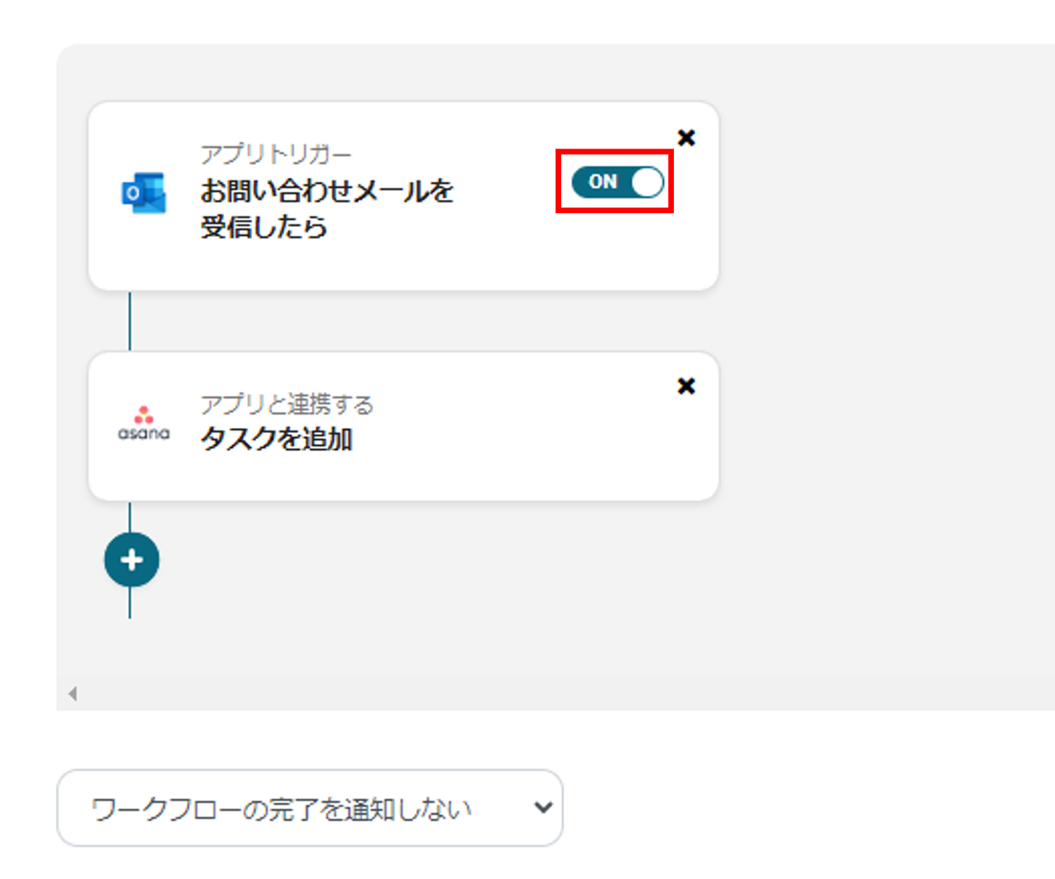Click the Asana logo icon
This screenshot has height=879, width=1055.
coord(144,423)
